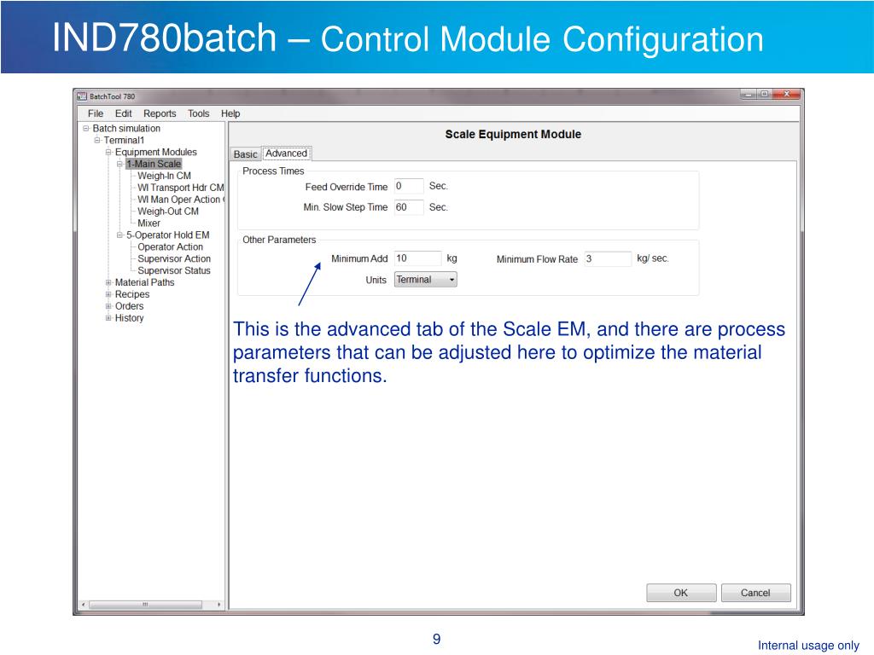Image resolution: width=874 pixels, height=655 pixels.
Task: Open the Edit menu
Action: click(123, 113)
